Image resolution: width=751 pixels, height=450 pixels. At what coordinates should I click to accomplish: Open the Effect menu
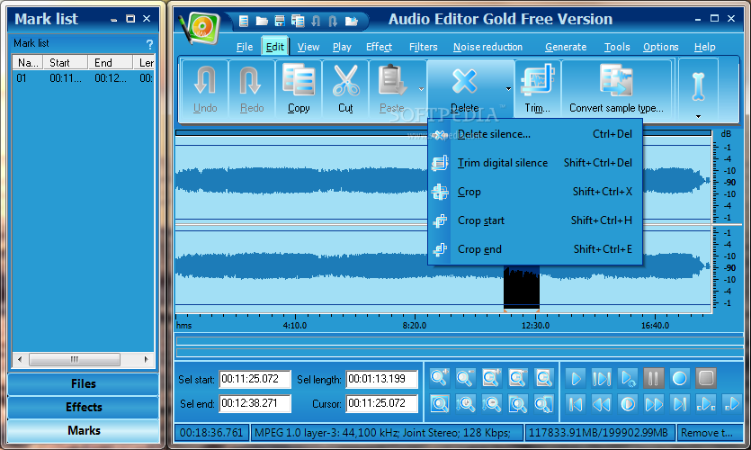(379, 47)
